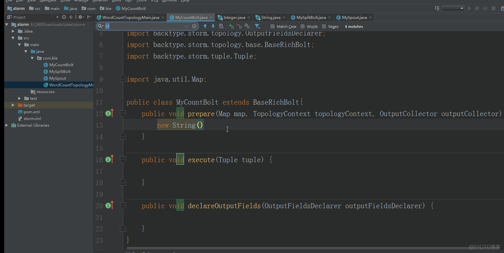The image size is (504, 253).
Task: Collapse the main folder in the tree
Action: click(20, 44)
